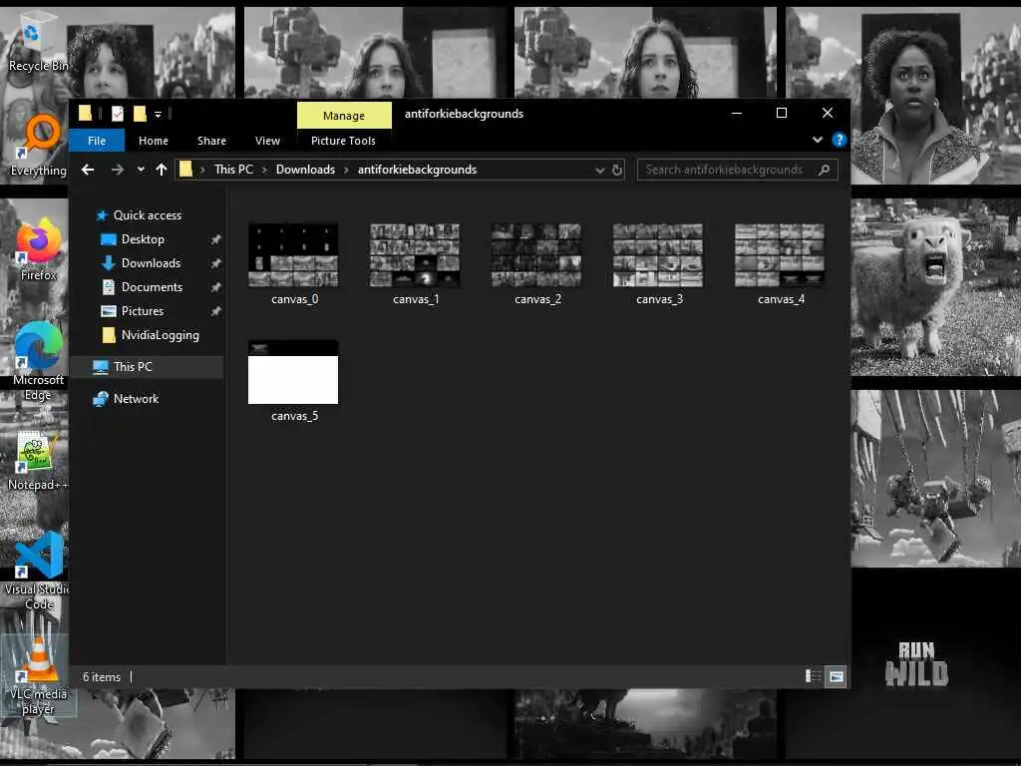Open Explorer help question mark
1021x766 pixels.
click(x=840, y=140)
